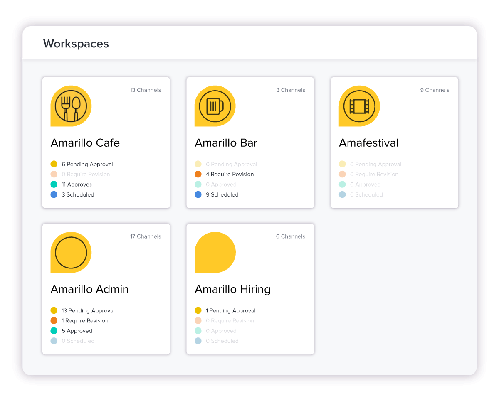Click 17 Channels on Amarillo Admin
Viewport: 499px width, 401px height.
(x=146, y=236)
